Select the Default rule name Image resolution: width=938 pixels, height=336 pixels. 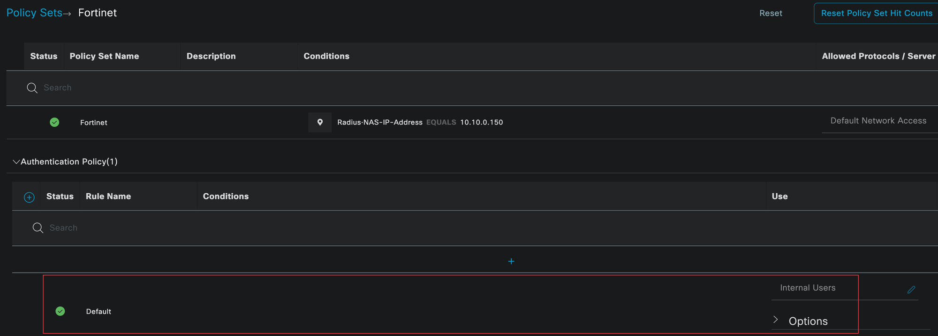pyautogui.click(x=98, y=312)
